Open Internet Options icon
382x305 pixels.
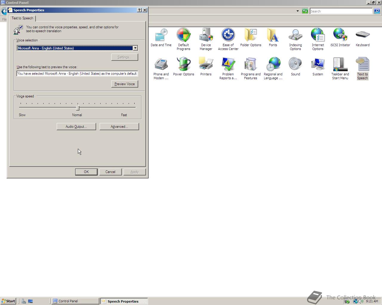click(318, 39)
